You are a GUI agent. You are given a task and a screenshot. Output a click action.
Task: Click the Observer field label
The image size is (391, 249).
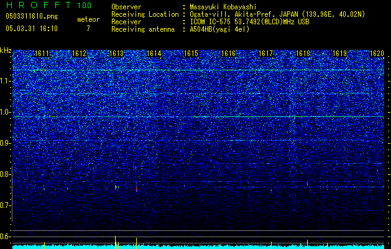pyautogui.click(x=126, y=7)
